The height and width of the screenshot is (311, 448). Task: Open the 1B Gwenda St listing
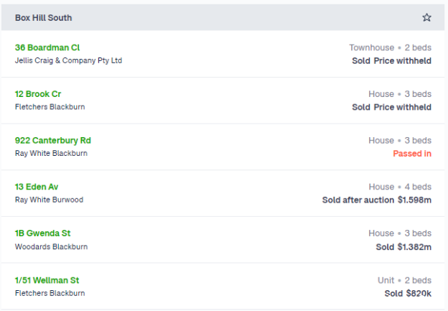[x=42, y=233]
